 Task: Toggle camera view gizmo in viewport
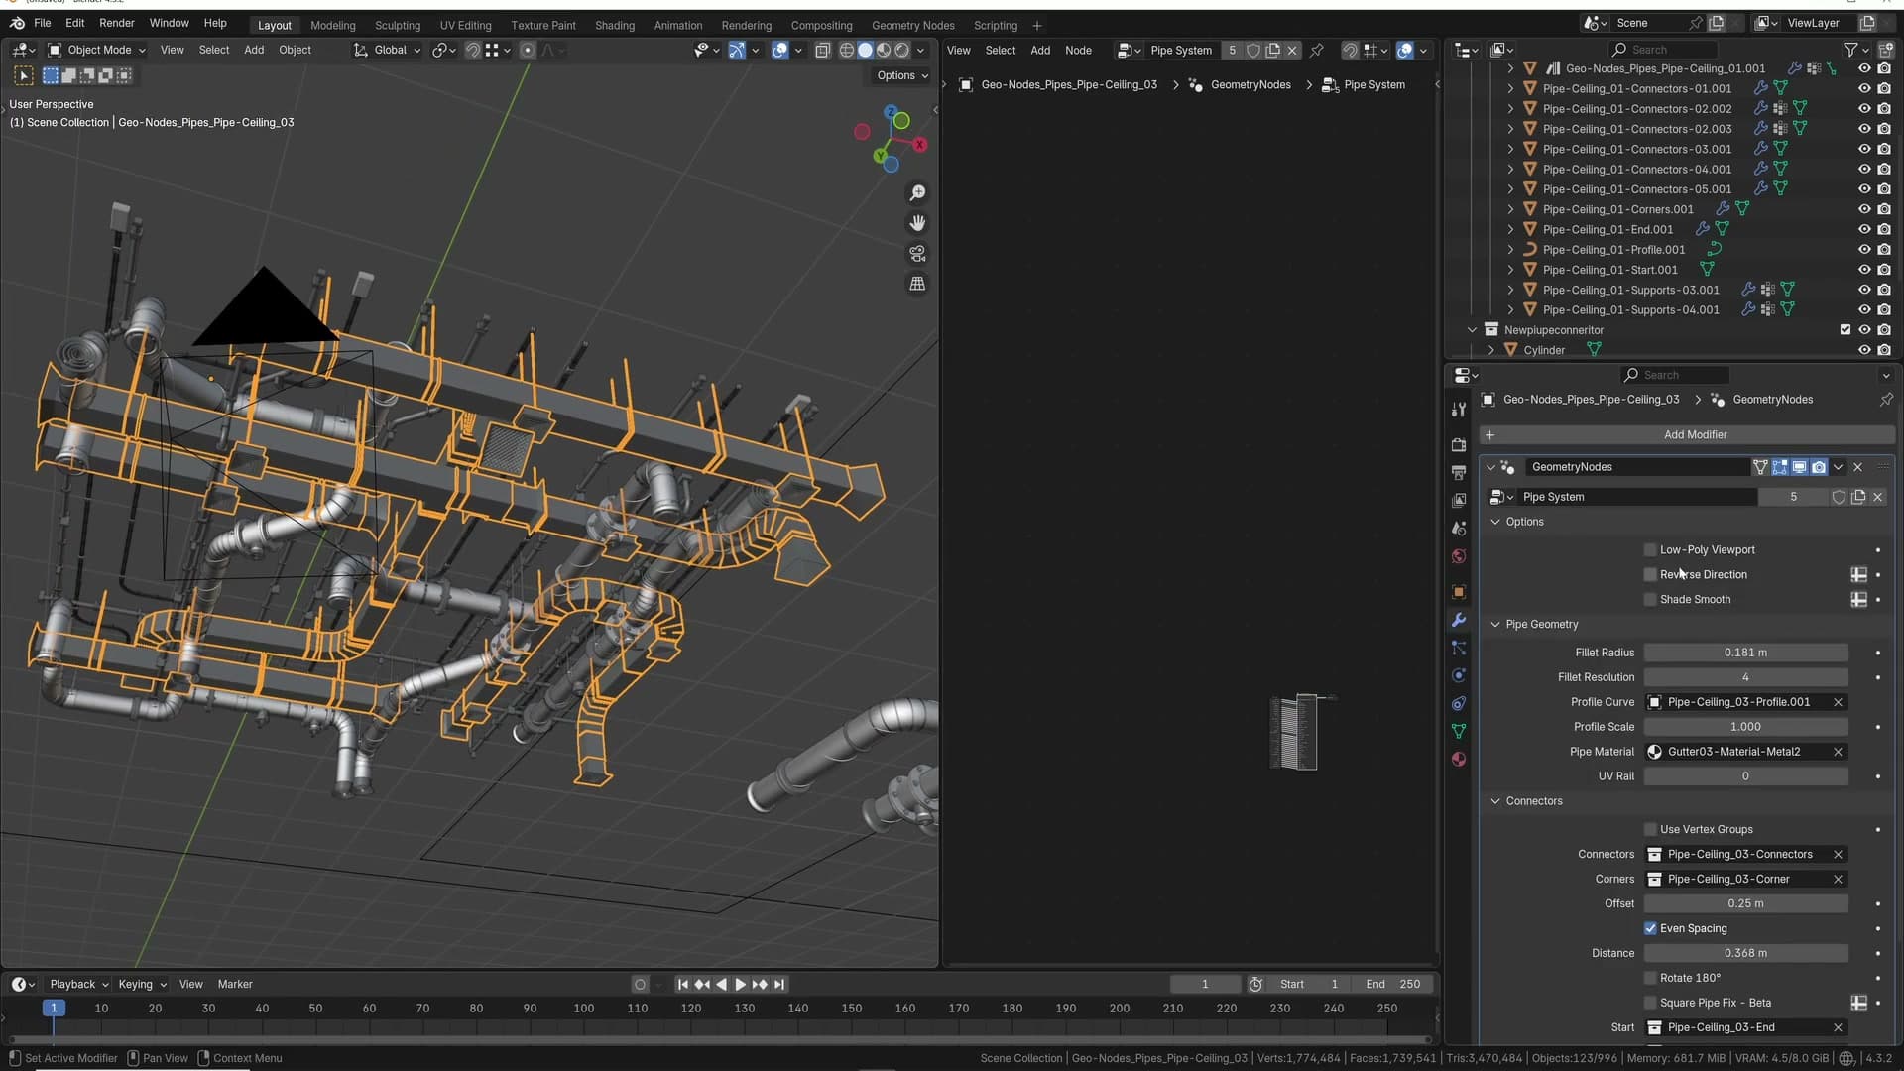pyautogui.click(x=917, y=254)
